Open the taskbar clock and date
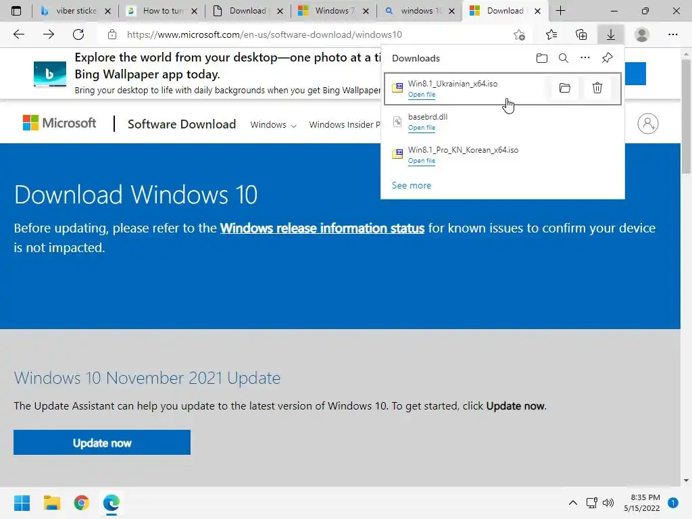The image size is (692, 519). click(x=642, y=503)
